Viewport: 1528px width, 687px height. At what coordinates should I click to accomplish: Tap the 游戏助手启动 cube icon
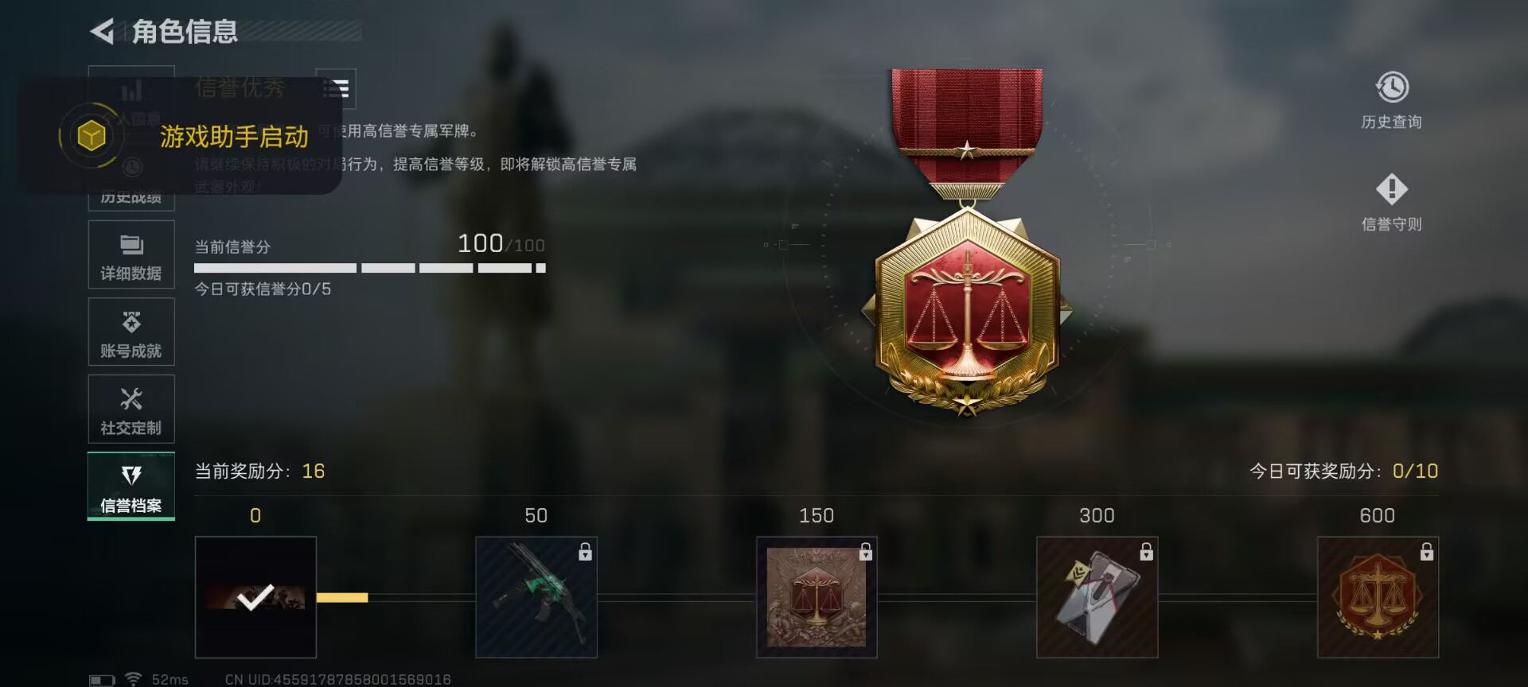92,136
